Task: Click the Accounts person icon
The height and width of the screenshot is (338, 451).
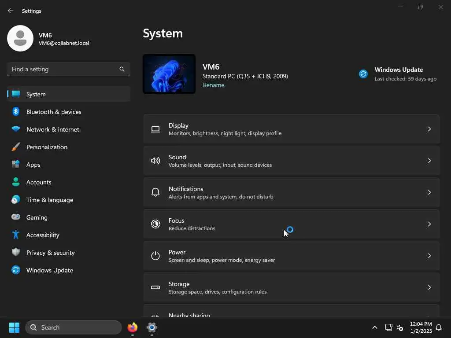Action: [16, 182]
